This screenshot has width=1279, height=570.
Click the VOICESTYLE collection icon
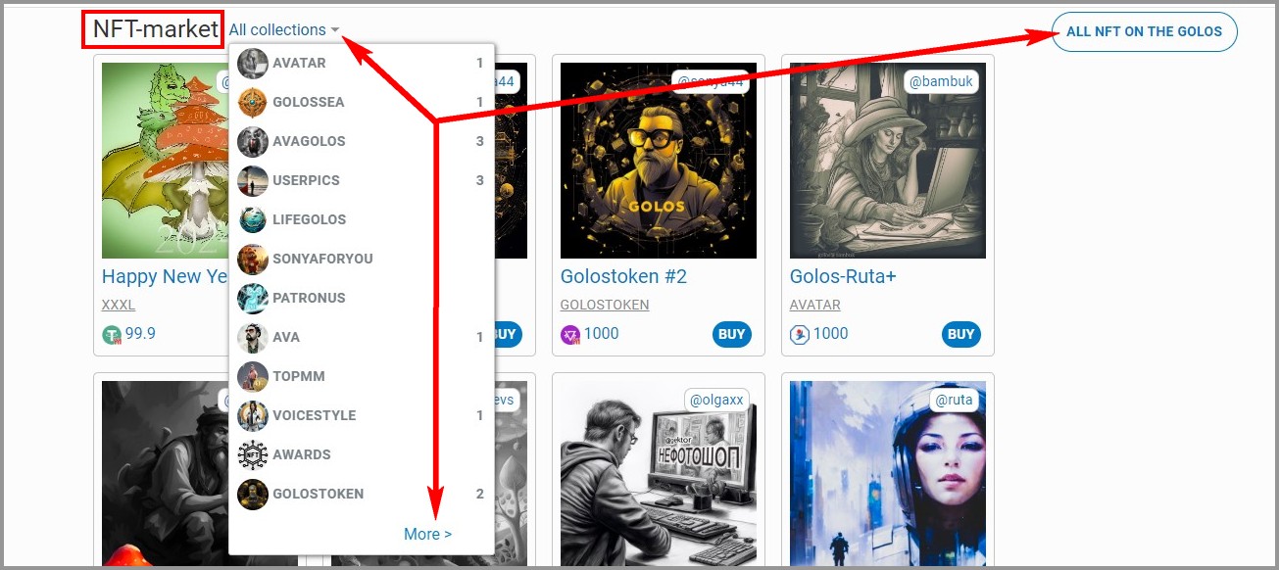(253, 415)
